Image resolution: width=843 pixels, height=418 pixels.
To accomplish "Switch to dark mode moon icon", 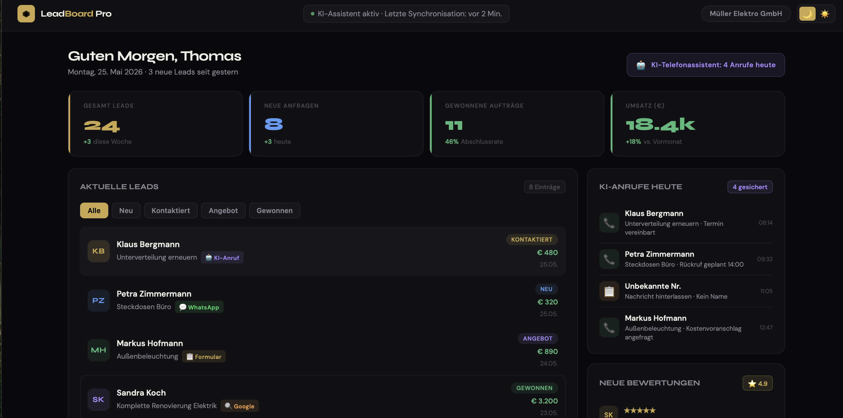I will 807,14.
